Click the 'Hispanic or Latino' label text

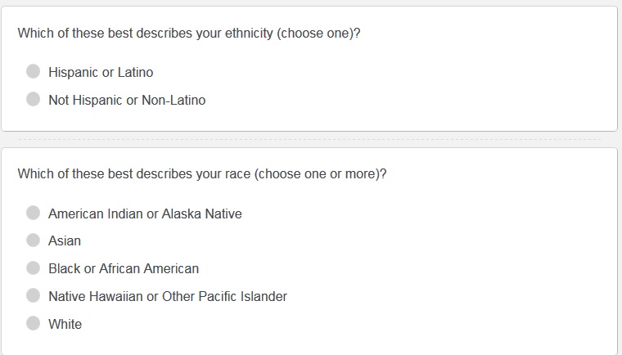coord(101,73)
